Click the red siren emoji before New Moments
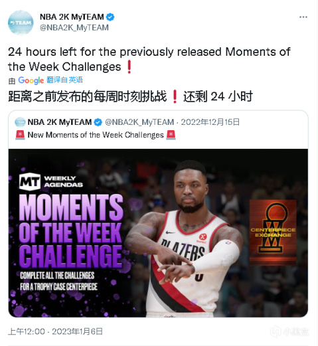 pyautogui.click(x=20, y=135)
